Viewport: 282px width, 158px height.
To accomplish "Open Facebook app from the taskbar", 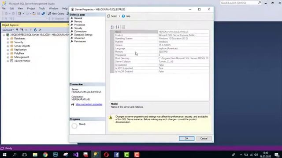I will click(x=116, y=154).
